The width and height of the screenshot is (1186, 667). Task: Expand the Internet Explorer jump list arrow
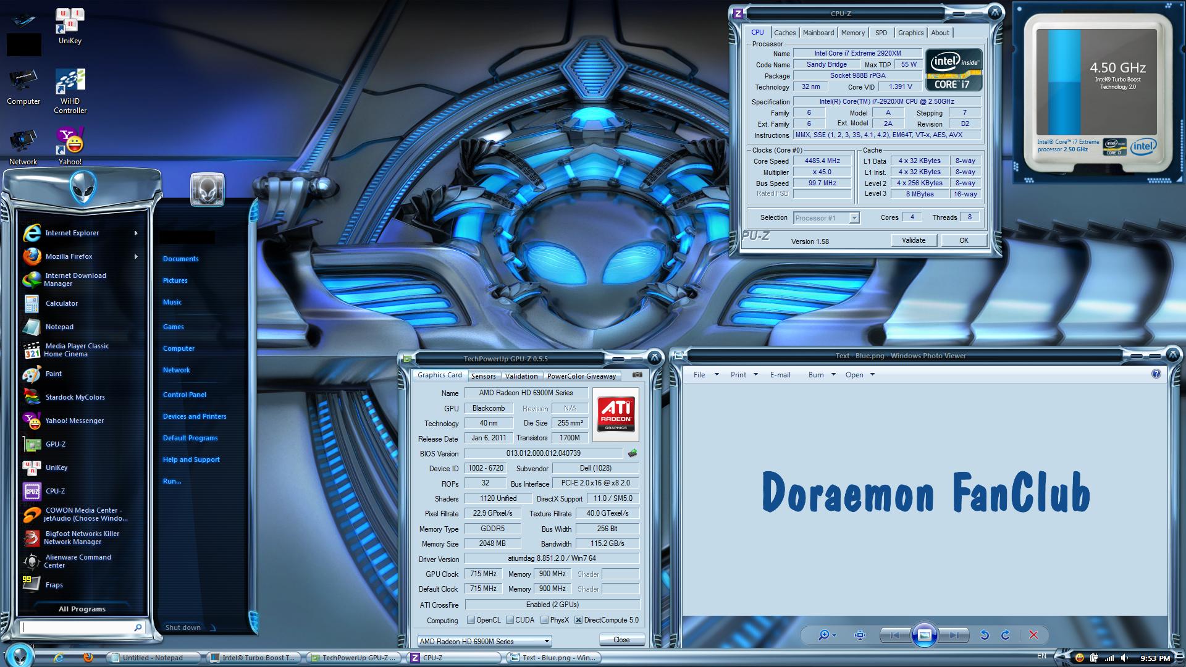136,233
